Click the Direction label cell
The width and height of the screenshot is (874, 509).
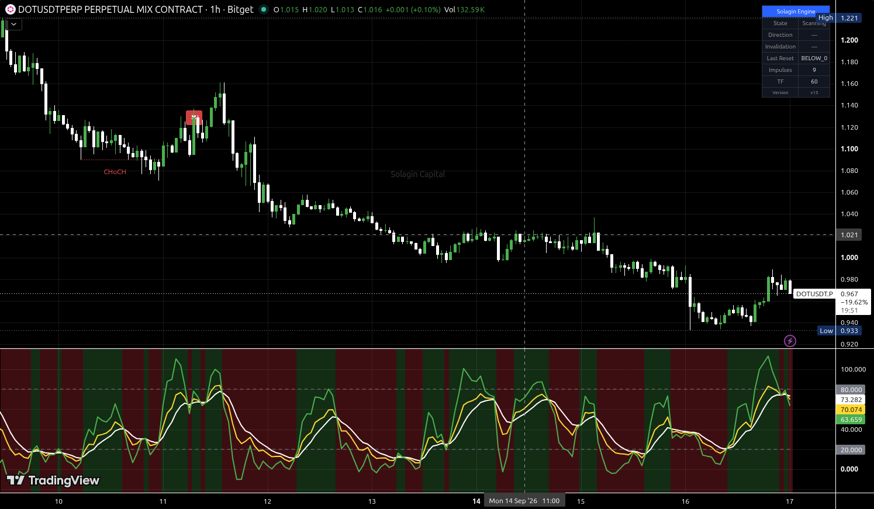pyautogui.click(x=780, y=35)
